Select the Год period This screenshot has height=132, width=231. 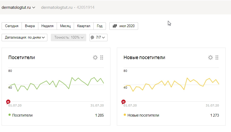pyautogui.click(x=100, y=26)
